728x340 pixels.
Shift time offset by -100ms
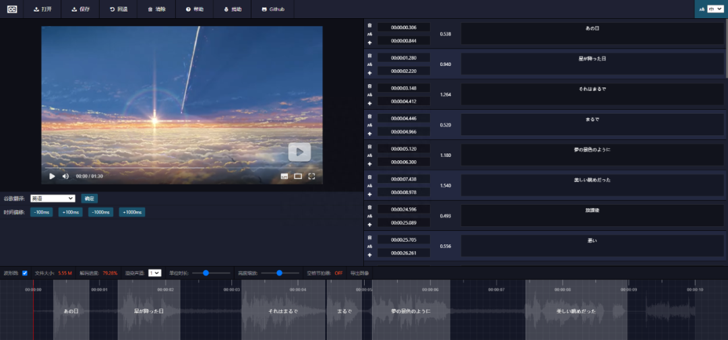[x=41, y=212]
